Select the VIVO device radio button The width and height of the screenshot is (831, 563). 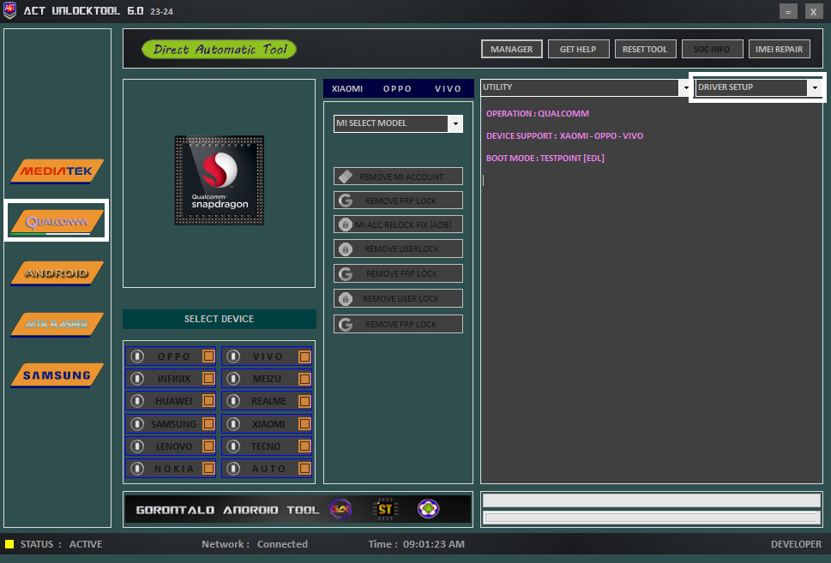coord(233,356)
